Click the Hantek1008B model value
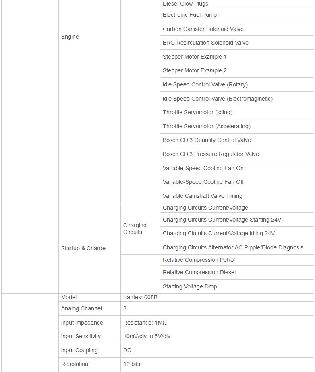315x372 pixels. click(140, 298)
